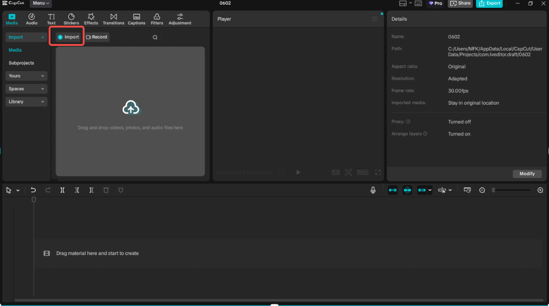Click the timeline zoom slider handle

tap(493, 190)
